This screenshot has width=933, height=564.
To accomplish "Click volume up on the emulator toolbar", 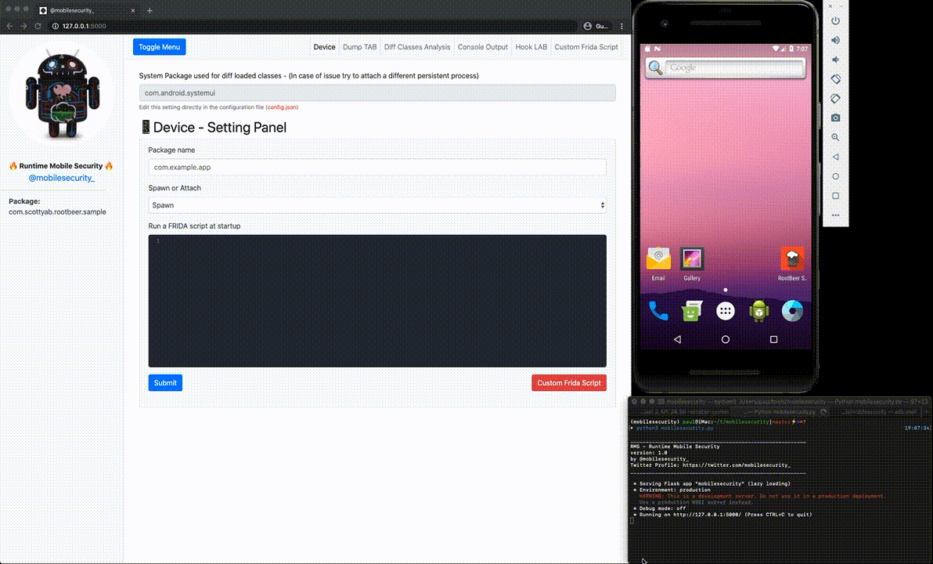I will point(835,39).
